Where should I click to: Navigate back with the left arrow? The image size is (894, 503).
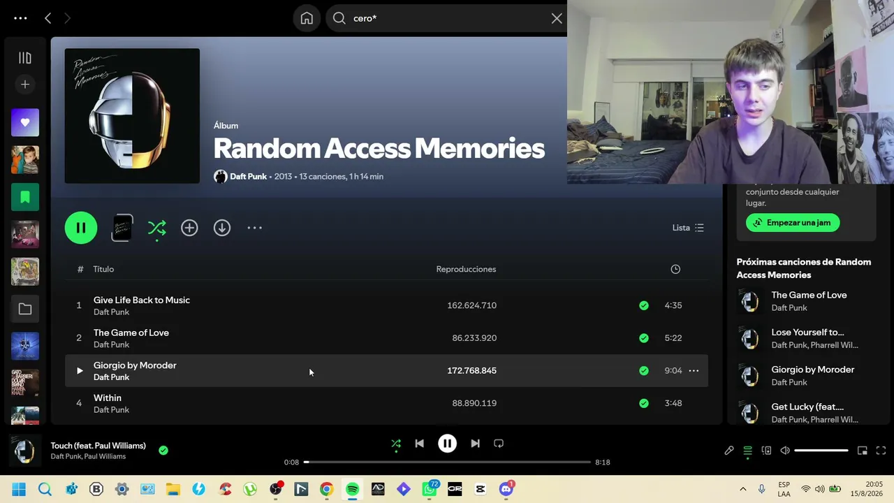(47, 18)
